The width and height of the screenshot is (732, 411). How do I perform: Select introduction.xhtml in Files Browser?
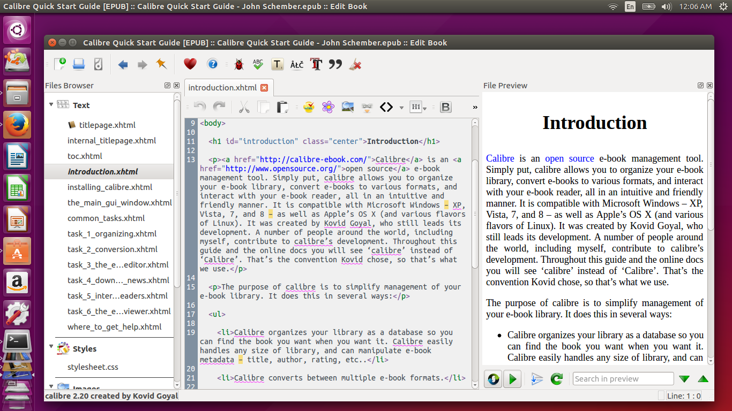tap(102, 172)
